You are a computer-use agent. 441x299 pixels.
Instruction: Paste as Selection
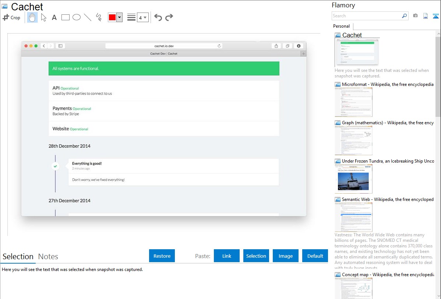pyautogui.click(x=256, y=256)
